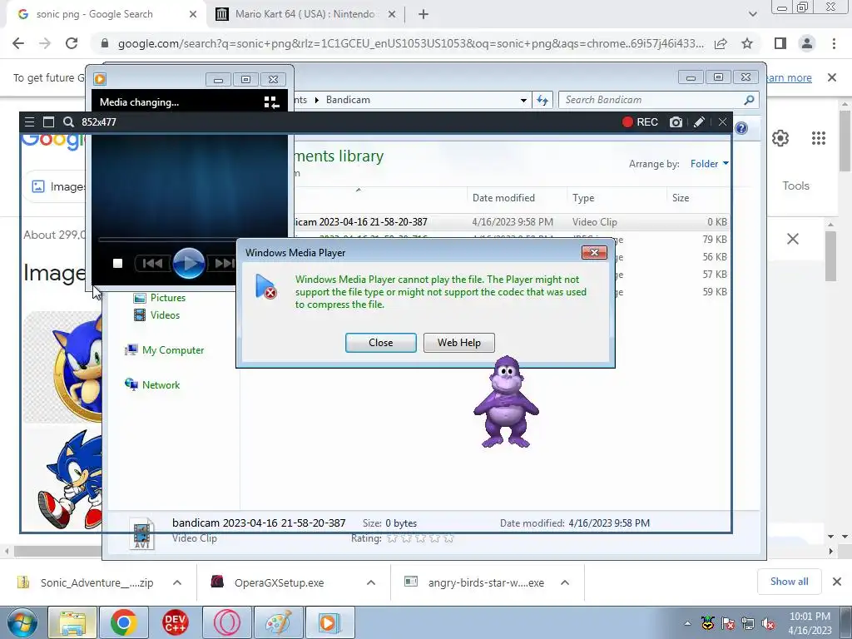Screen dimensions: 852x639
Task: Bookmark this page with star icon
Action: click(747, 43)
